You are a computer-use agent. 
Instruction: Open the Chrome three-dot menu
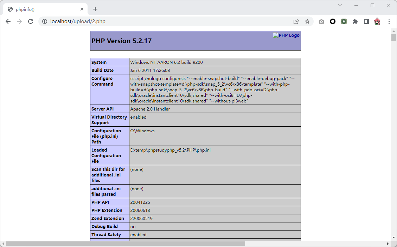click(x=389, y=21)
